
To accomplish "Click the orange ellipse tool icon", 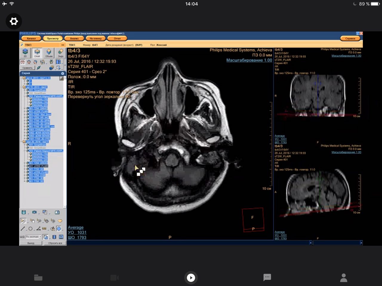I will pyautogui.click(x=60, y=221).
